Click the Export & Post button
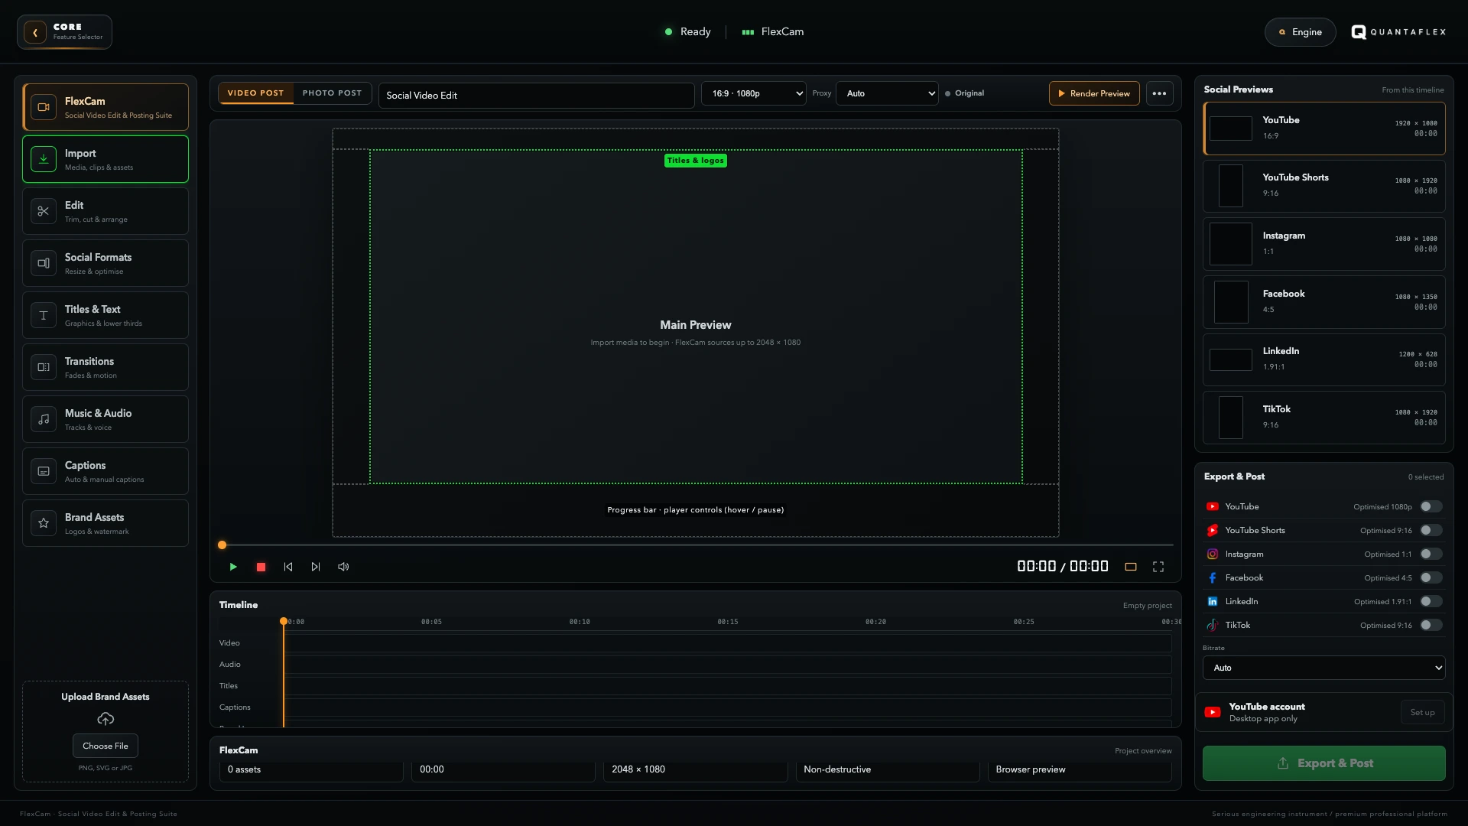The height and width of the screenshot is (826, 1468). click(x=1324, y=763)
